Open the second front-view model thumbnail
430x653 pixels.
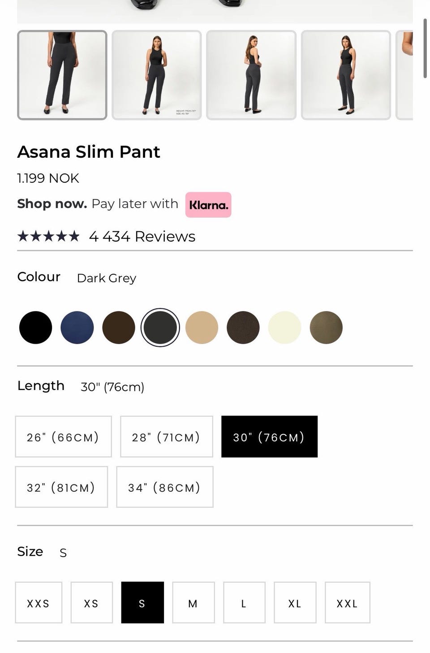(x=156, y=75)
